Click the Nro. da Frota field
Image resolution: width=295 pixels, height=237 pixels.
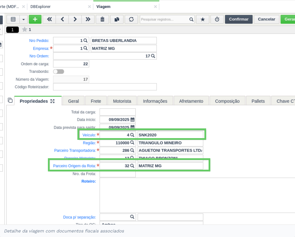[x=118, y=174]
